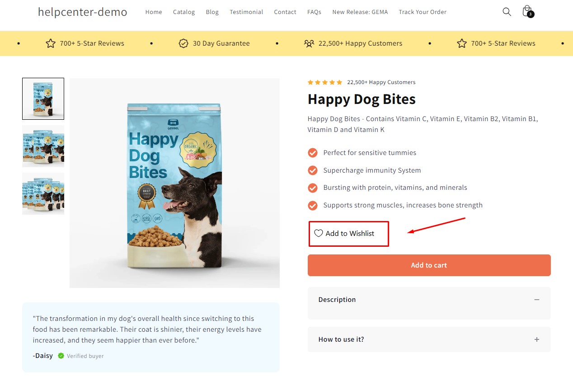The image size is (573, 381).
Task: Go to the FAQs page
Action: tap(314, 12)
